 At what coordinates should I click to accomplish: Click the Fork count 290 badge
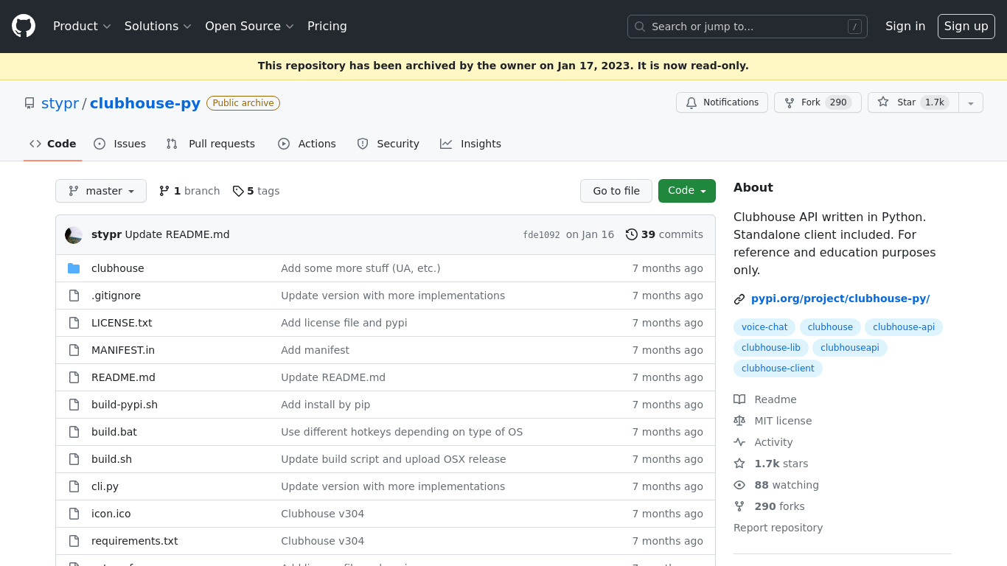(x=838, y=102)
